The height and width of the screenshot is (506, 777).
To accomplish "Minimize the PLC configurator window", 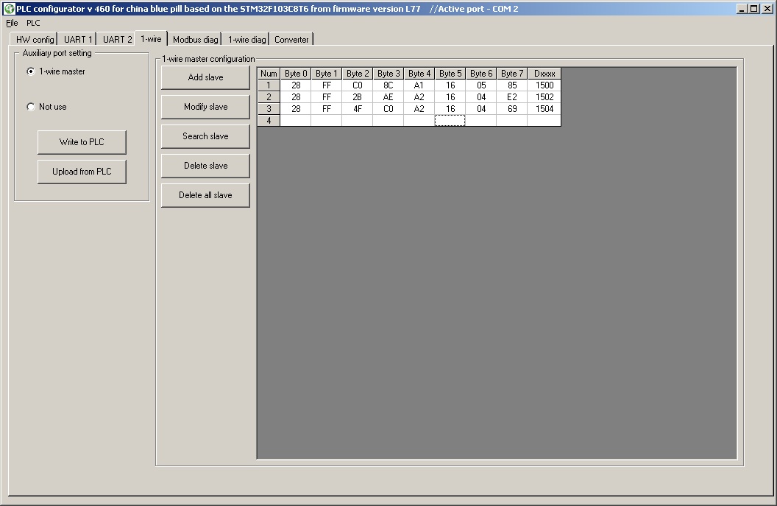I will pos(742,8).
